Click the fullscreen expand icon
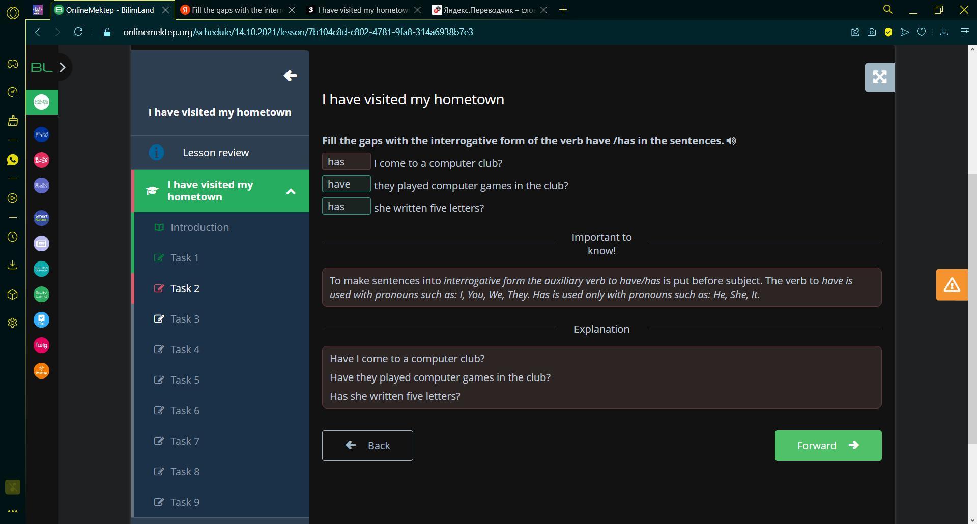 click(x=880, y=77)
